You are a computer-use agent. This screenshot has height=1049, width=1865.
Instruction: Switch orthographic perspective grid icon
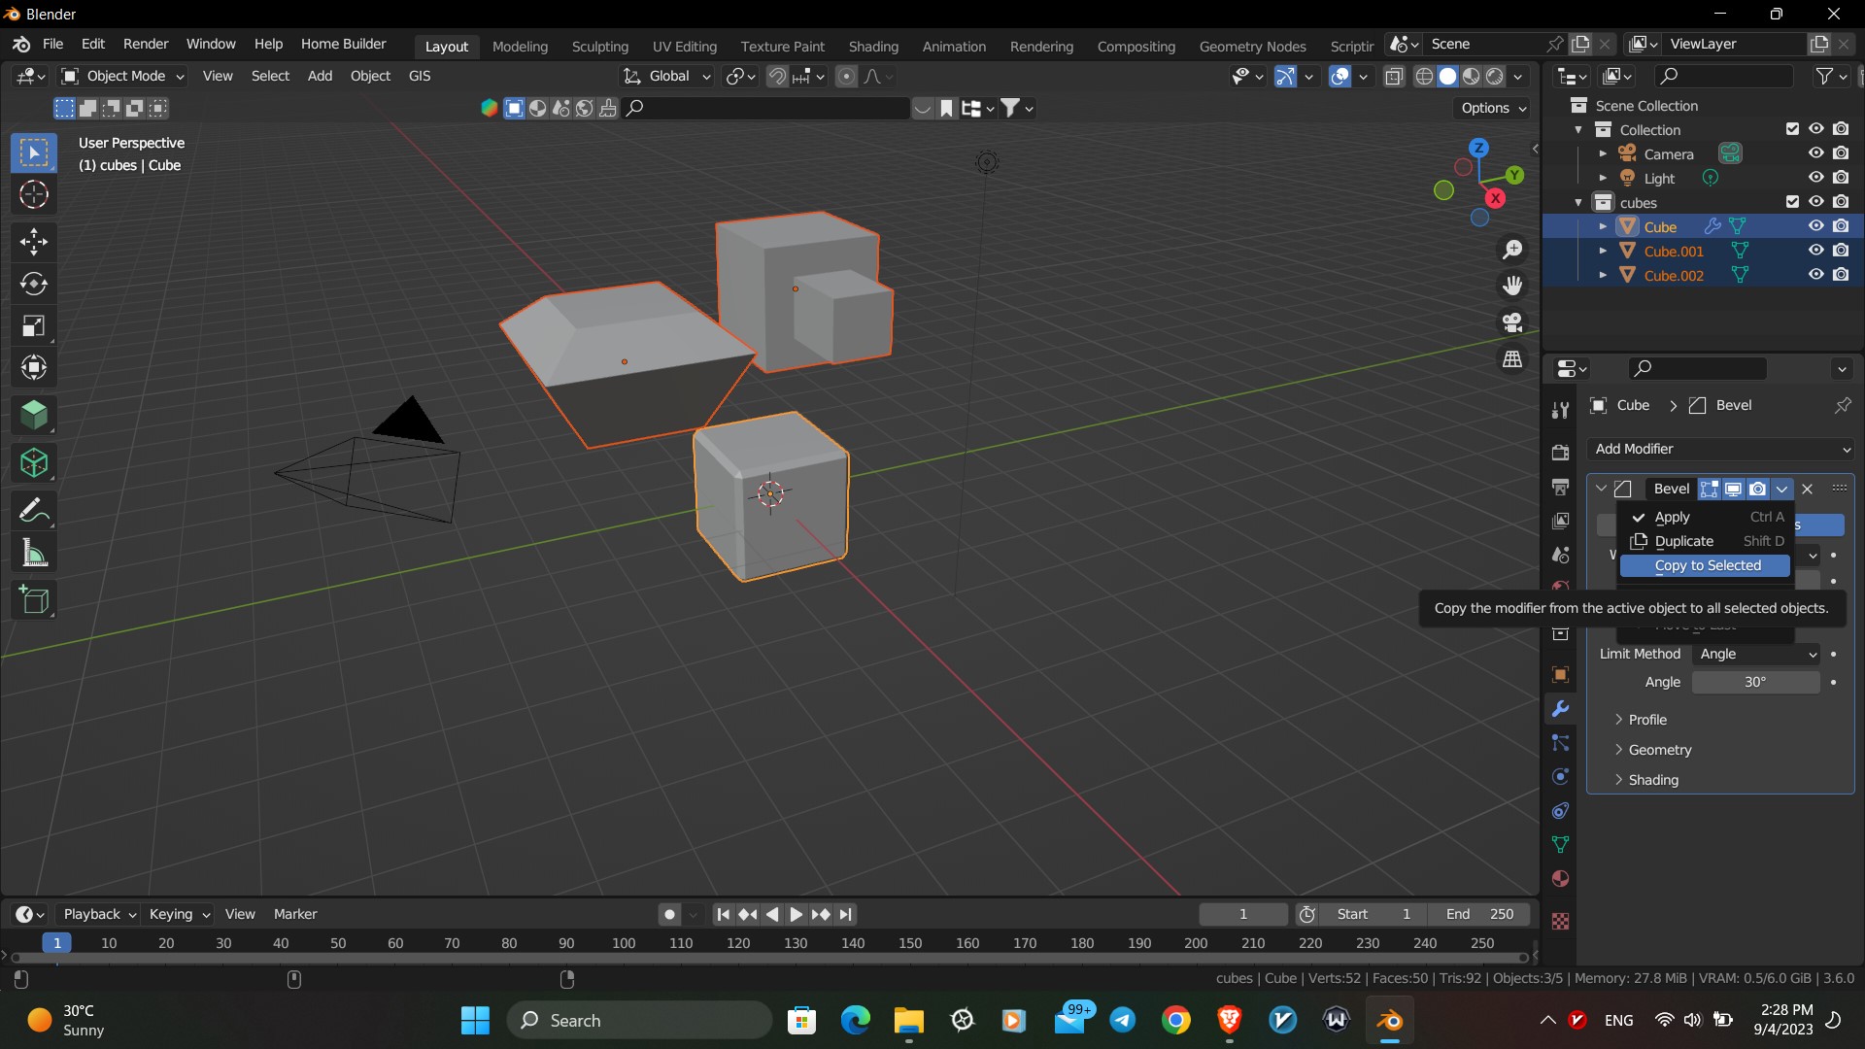tap(1512, 358)
